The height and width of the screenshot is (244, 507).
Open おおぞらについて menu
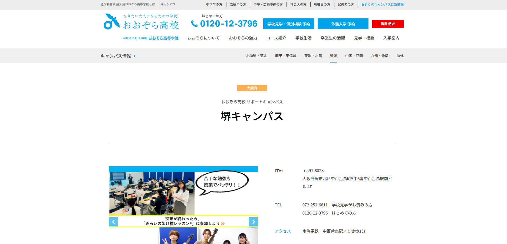point(203,38)
